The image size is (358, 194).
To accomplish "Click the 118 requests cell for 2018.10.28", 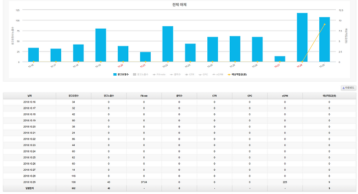I will pyautogui.click(x=74, y=176).
